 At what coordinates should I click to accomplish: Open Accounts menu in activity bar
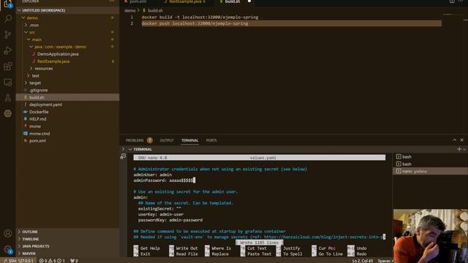(8, 233)
